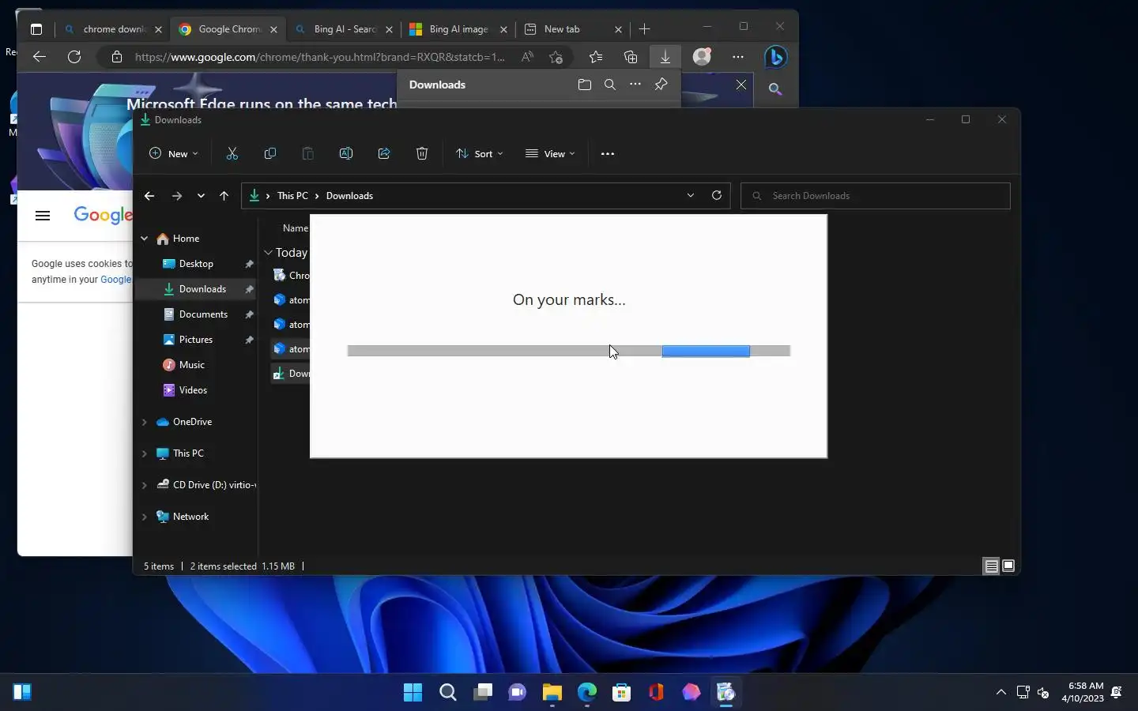
Task: Click the Rename icon in File Explorer toolbar
Action: point(346,154)
